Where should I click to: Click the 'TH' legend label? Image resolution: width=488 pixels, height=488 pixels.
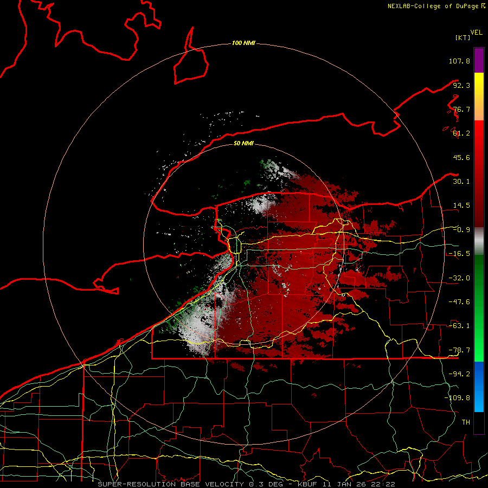pyautogui.click(x=466, y=422)
